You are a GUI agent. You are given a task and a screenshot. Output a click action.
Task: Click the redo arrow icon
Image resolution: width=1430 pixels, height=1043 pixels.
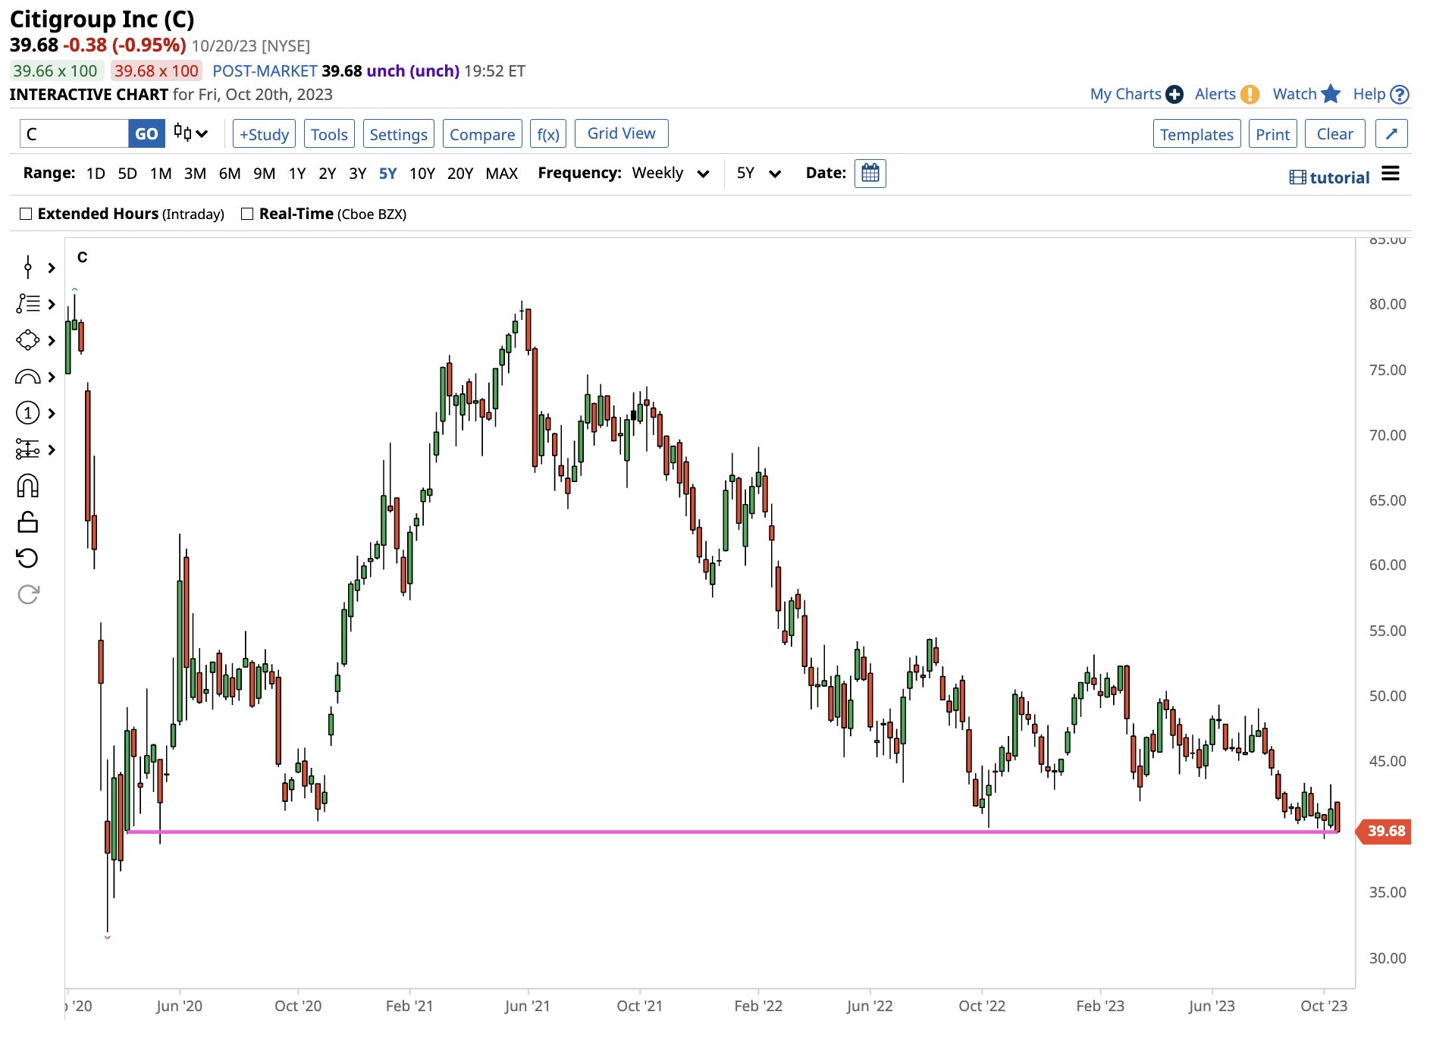point(28,595)
